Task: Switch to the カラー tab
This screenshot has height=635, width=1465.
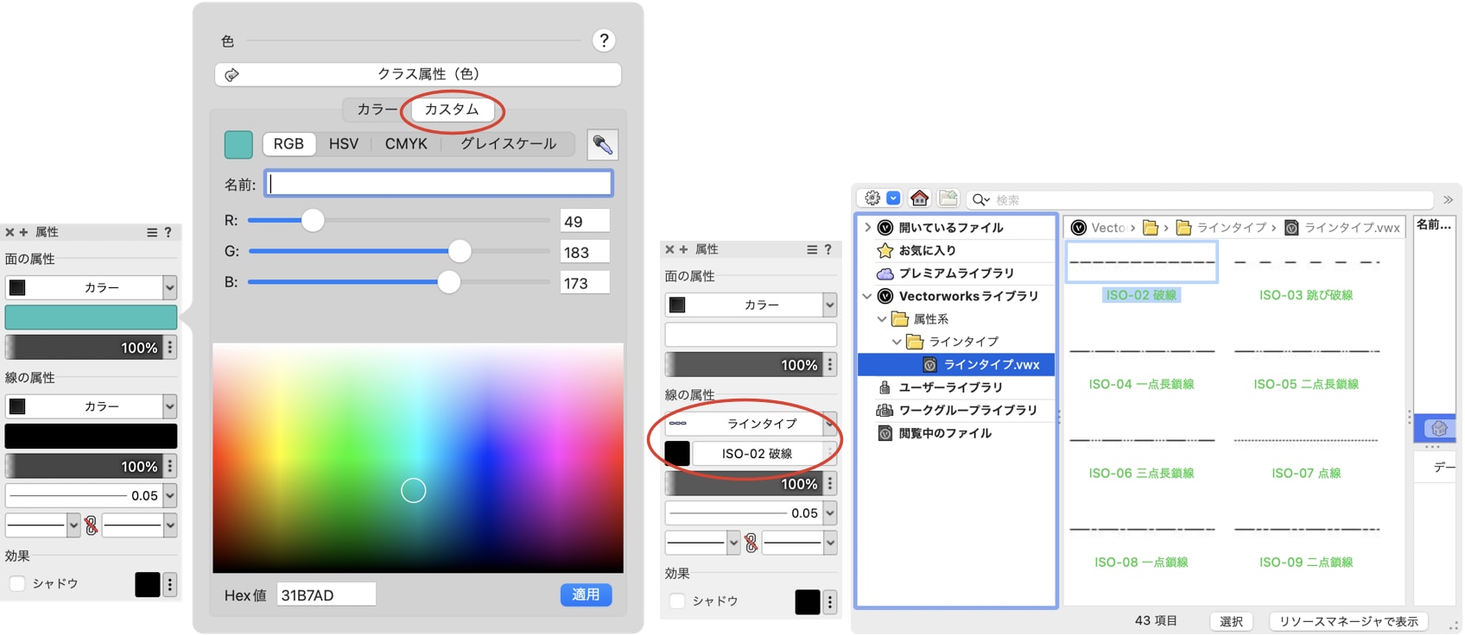Action: [377, 110]
